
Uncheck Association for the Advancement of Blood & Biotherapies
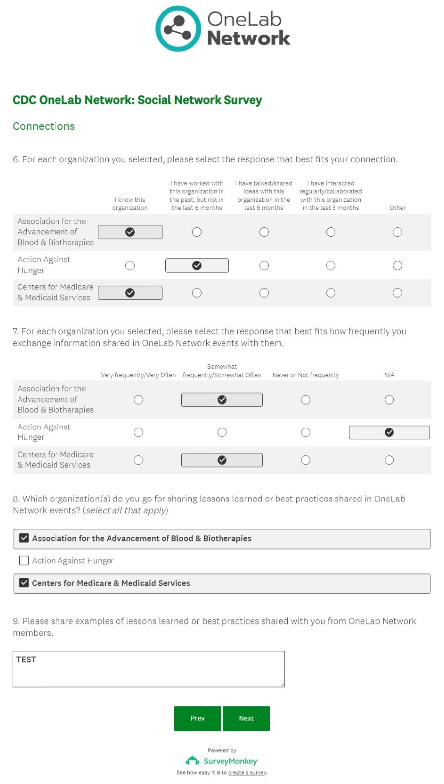click(24, 538)
